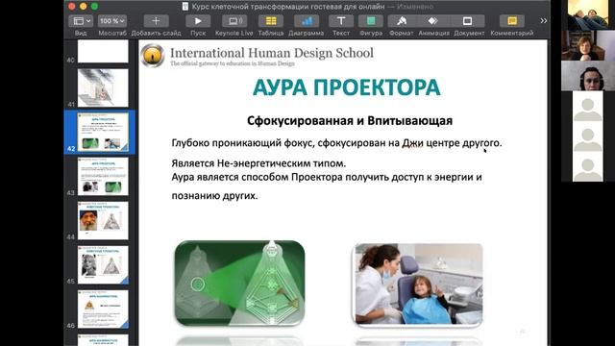This screenshot has height=346, width=615.
Task: Click the Human Design School logo icon
Action: (153, 56)
